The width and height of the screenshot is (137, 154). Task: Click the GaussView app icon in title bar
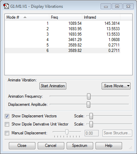click(6, 6)
